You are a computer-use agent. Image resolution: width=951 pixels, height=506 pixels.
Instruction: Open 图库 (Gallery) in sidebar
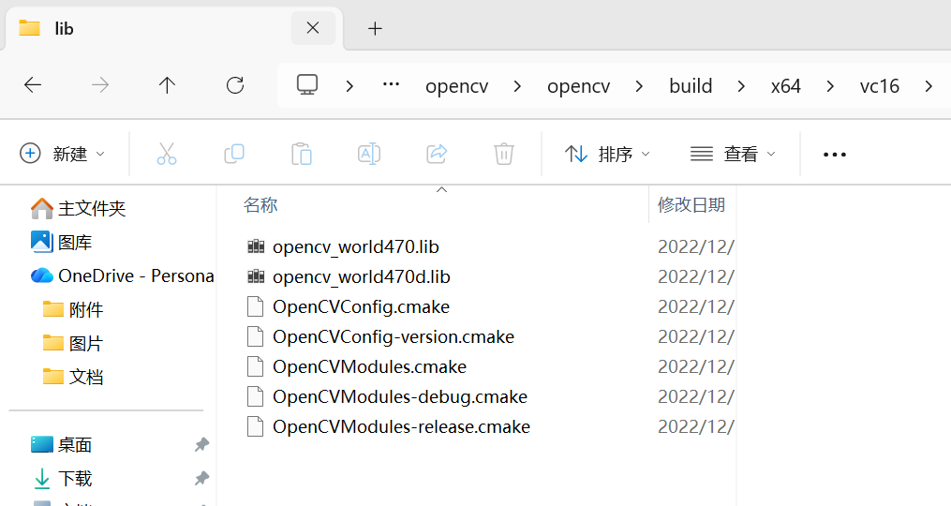tap(61, 242)
